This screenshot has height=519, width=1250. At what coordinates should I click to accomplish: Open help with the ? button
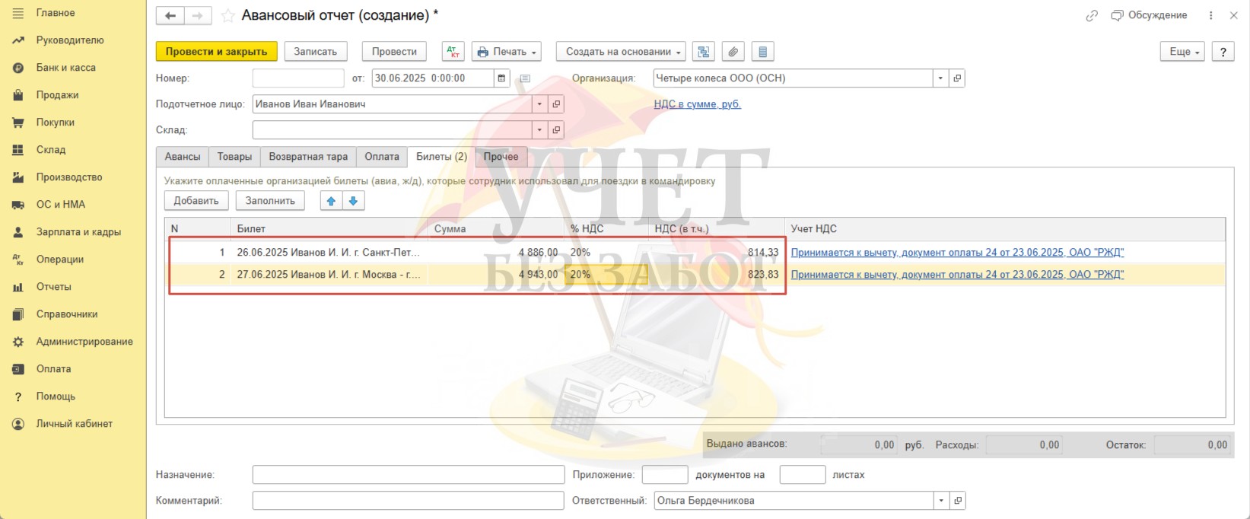click(x=1223, y=52)
